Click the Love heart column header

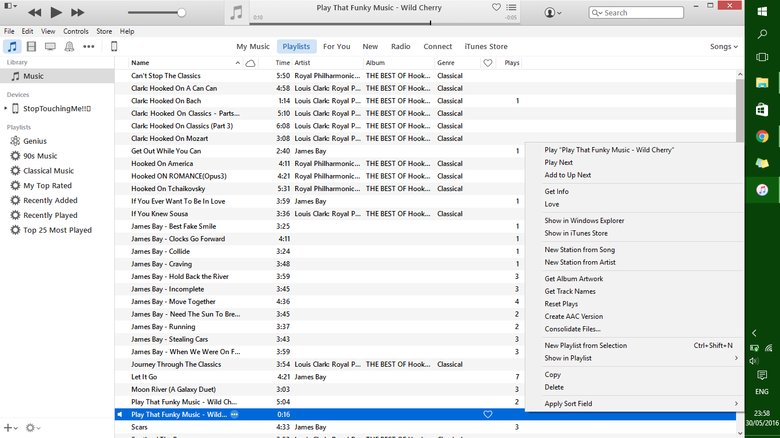(488, 63)
